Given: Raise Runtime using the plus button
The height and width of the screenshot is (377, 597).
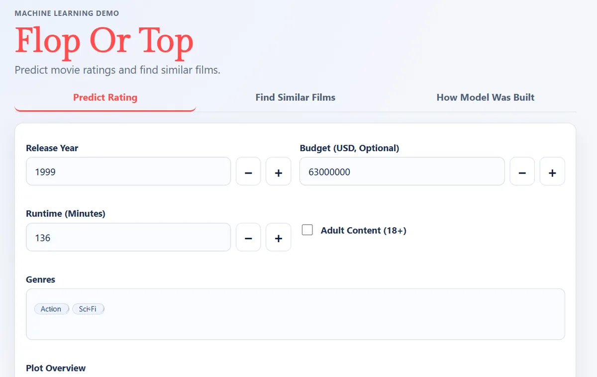Looking at the screenshot, I should tap(278, 238).
